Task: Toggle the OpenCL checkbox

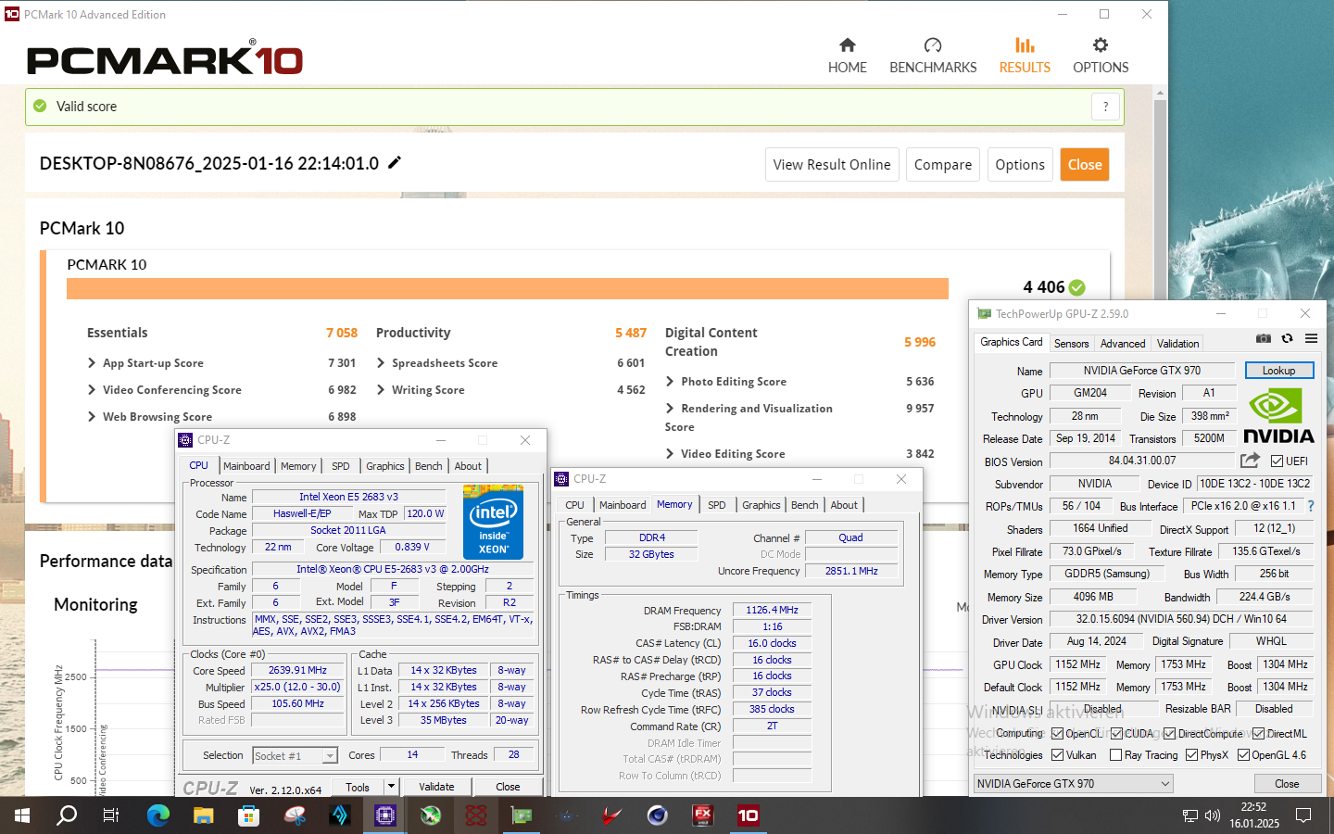Action: coord(1057,733)
